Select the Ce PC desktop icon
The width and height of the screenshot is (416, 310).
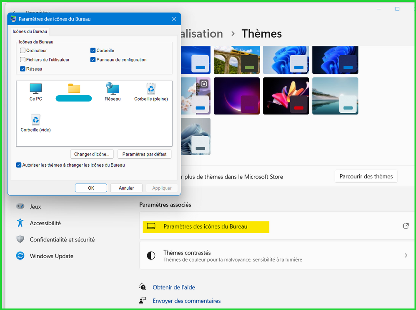[x=36, y=92]
